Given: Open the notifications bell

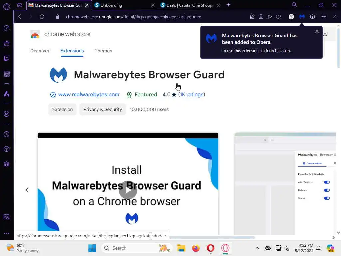Looking at the screenshot, I should (318, 248).
